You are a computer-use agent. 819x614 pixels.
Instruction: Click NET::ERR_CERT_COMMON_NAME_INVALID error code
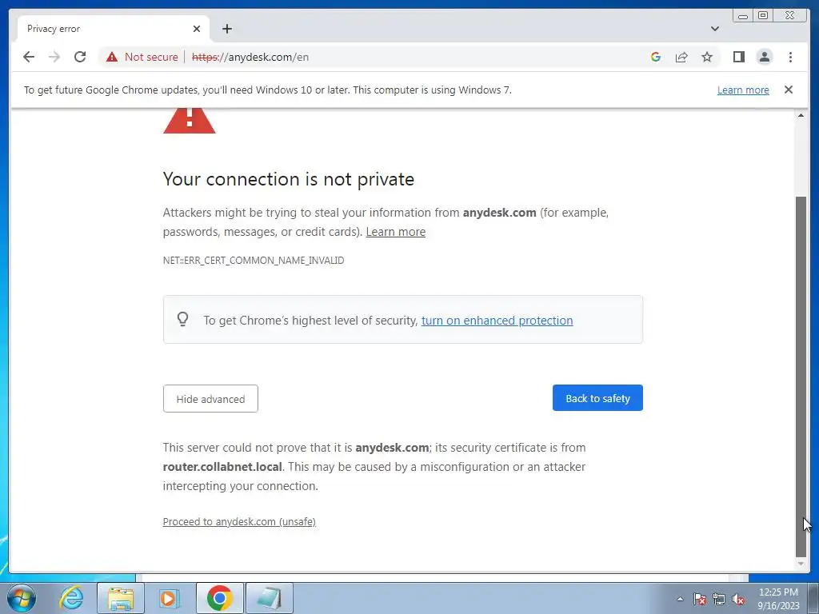click(254, 260)
